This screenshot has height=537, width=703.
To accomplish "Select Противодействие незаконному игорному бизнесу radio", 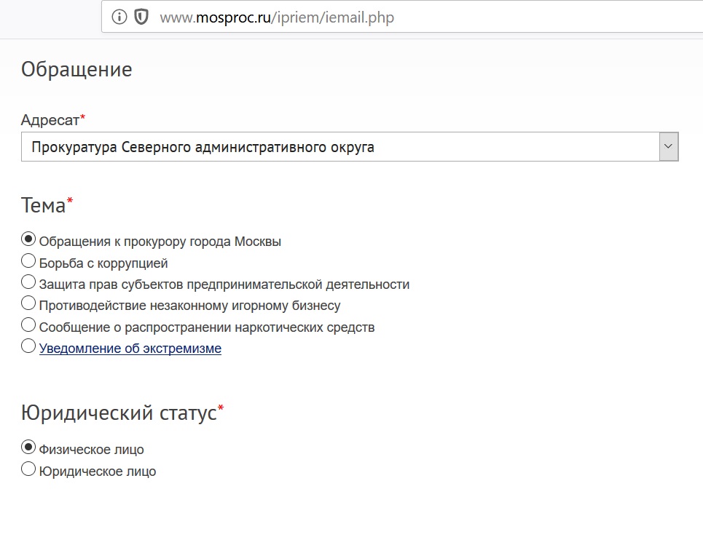I will (28, 303).
